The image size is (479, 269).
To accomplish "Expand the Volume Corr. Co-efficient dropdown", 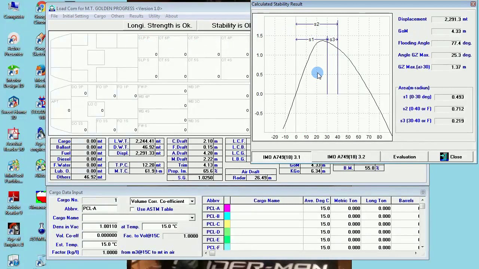I will (x=192, y=201).
